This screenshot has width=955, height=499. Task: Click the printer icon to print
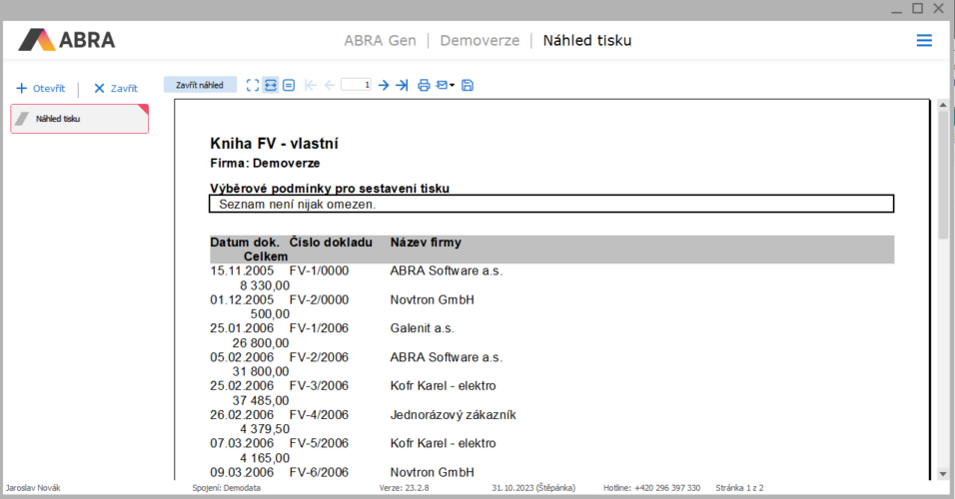point(424,86)
